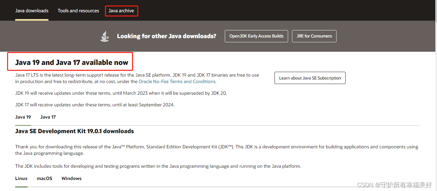Screen dimensions: 437x191
Task: Select the Java downloads tab
Action: [32, 11]
